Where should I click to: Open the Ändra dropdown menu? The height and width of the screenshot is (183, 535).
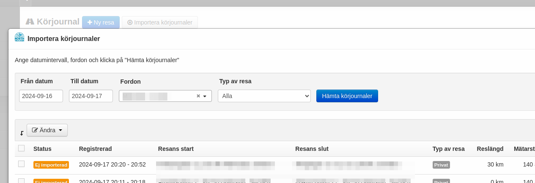coord(47,130)
